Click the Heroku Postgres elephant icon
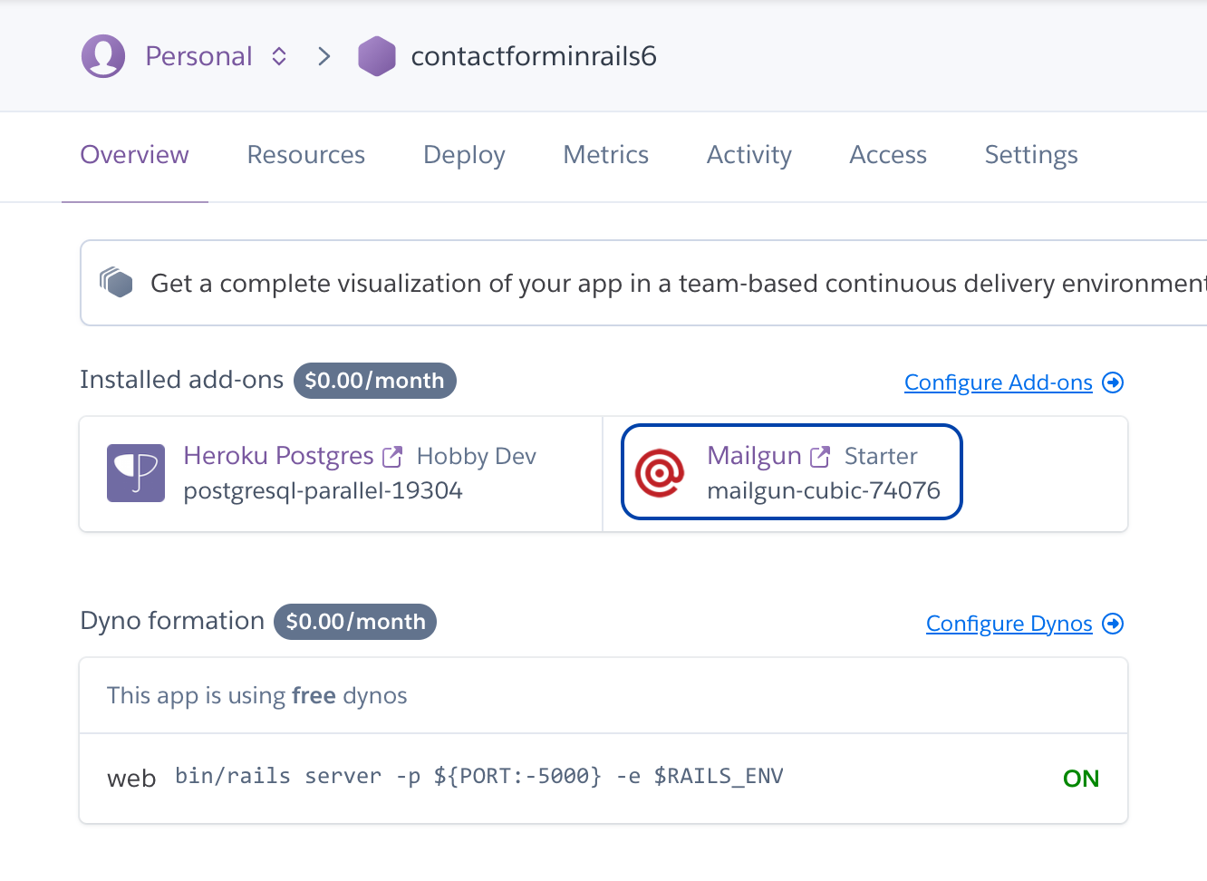 pos(136,473)
